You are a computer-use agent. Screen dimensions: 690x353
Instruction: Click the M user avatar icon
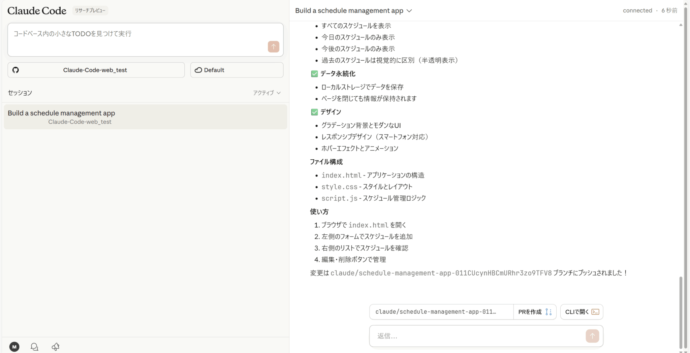[x=14, y=347]
